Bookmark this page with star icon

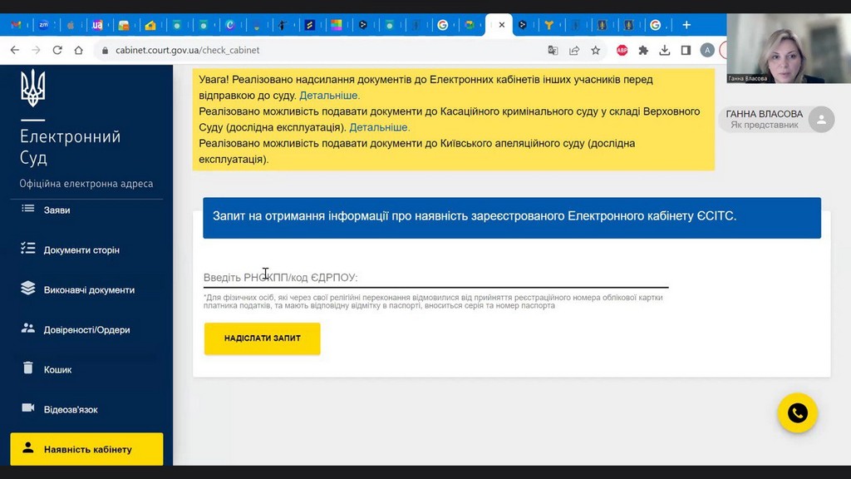[x=596, y=50]
